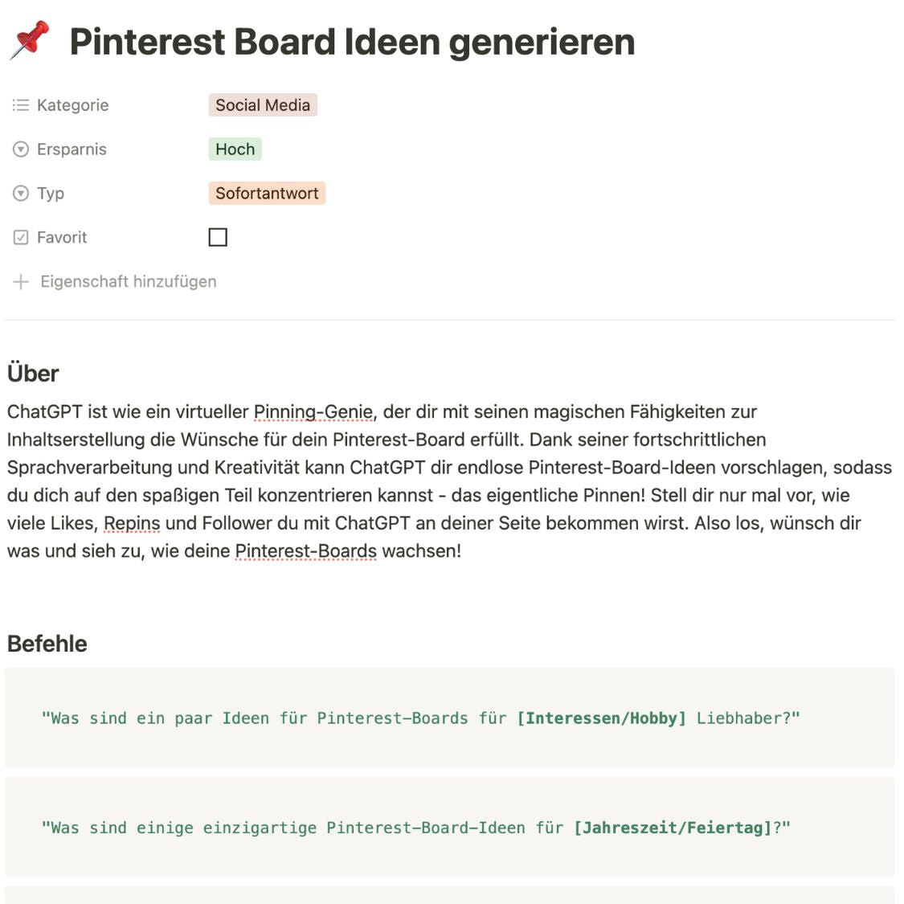
Task: Click the underlined word Pinning-Genie
Action: tap(313, 412)
